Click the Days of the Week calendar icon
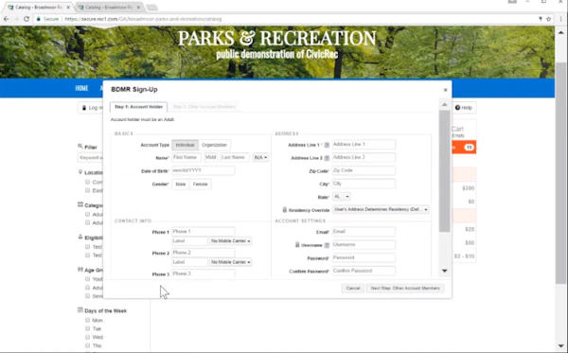Screen dimensions: 568x353 80,309
